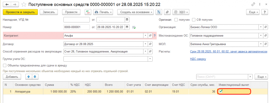Click Инвестиционный вычет column header
269x103 pixels.
[234, 85]
